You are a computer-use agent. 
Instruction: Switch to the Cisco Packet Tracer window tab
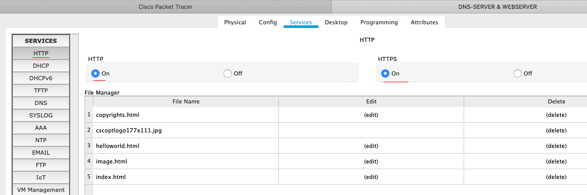tap(165, 7)
